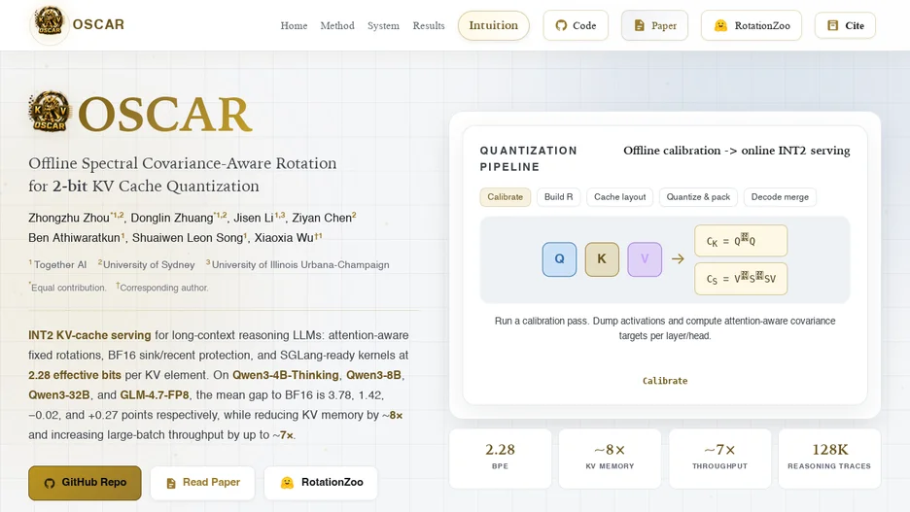Click the document icon in Paper button
This screenshot has width=910, height=512.
(639, 25)
